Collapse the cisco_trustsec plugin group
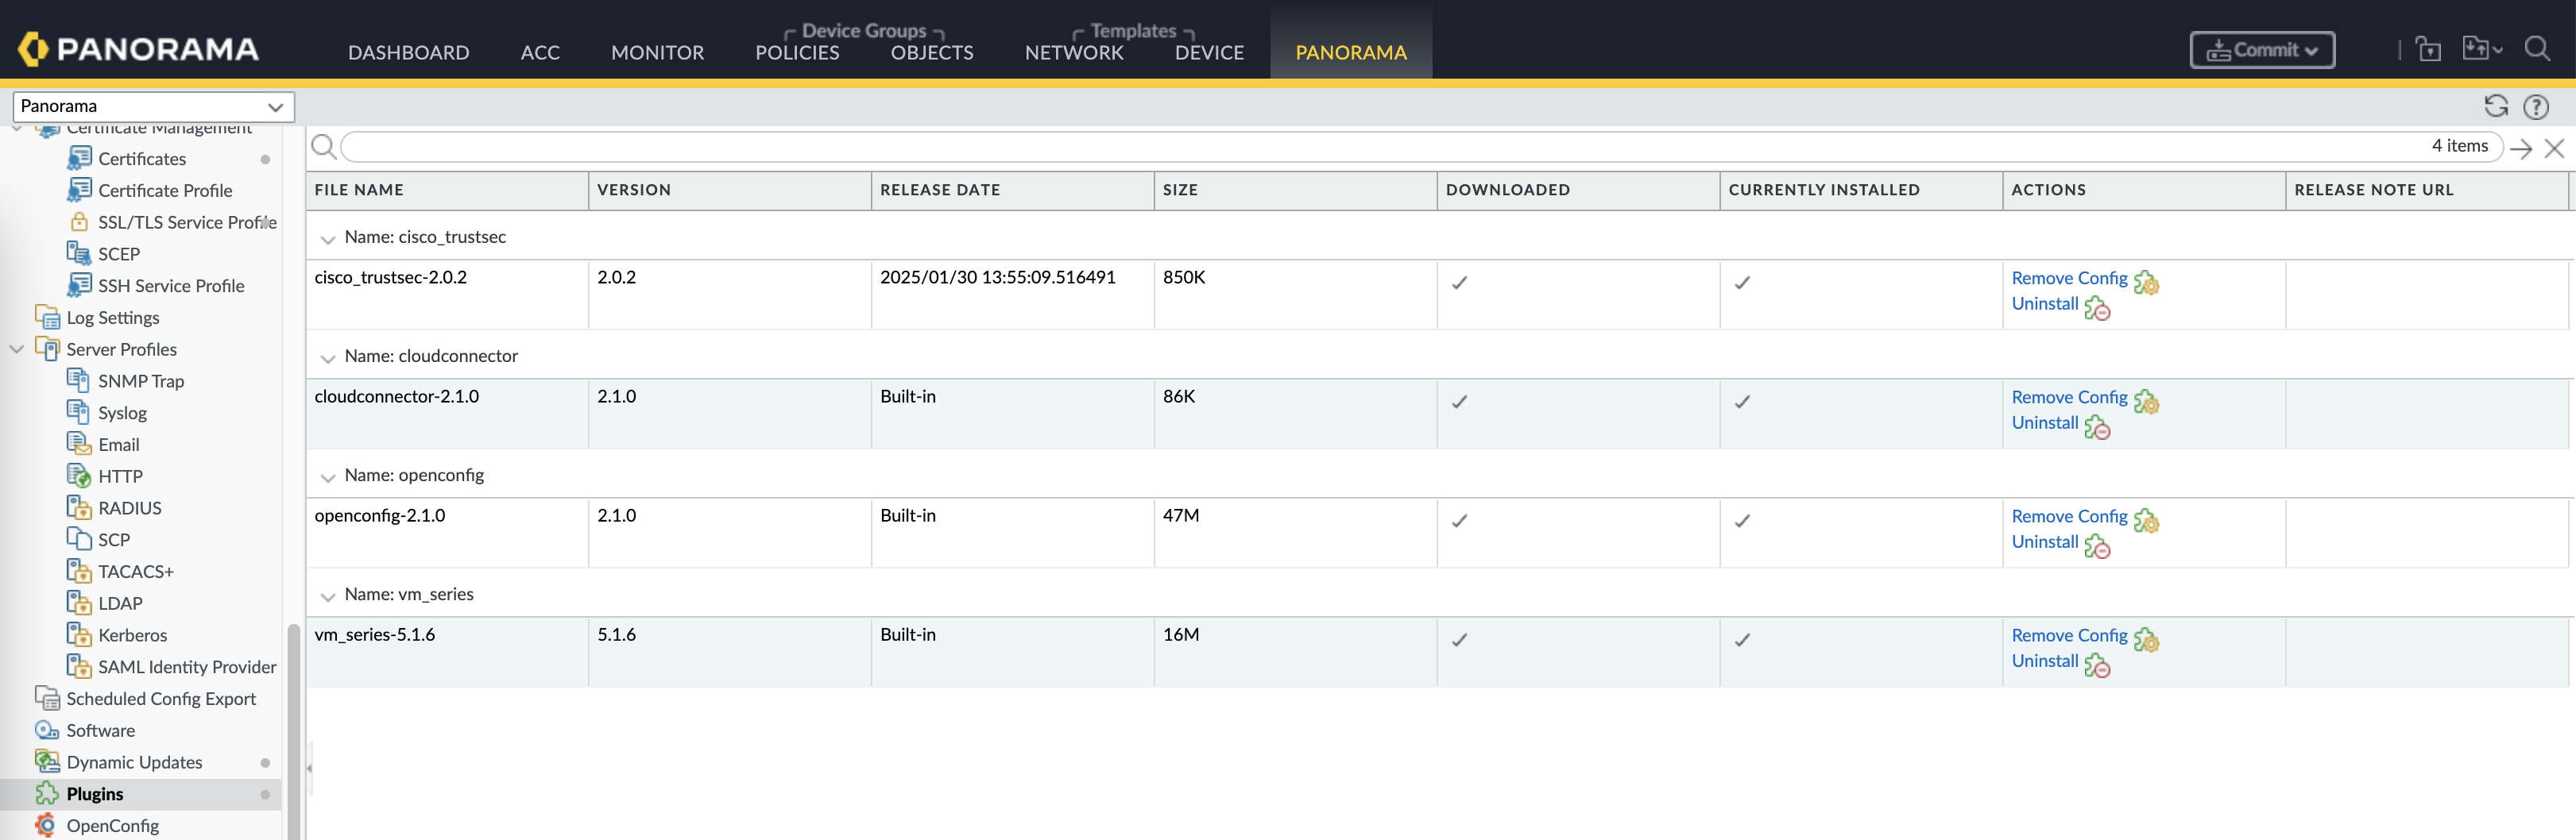 (327, 239)
